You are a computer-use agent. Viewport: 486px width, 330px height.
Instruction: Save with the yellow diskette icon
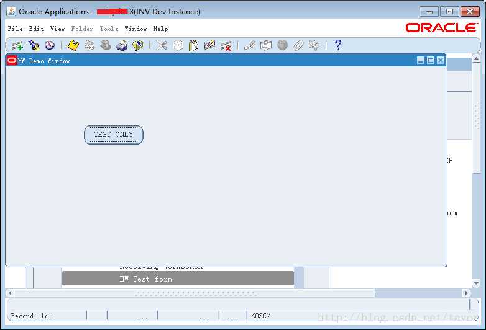pyautogui.click(x=73, y=45)
